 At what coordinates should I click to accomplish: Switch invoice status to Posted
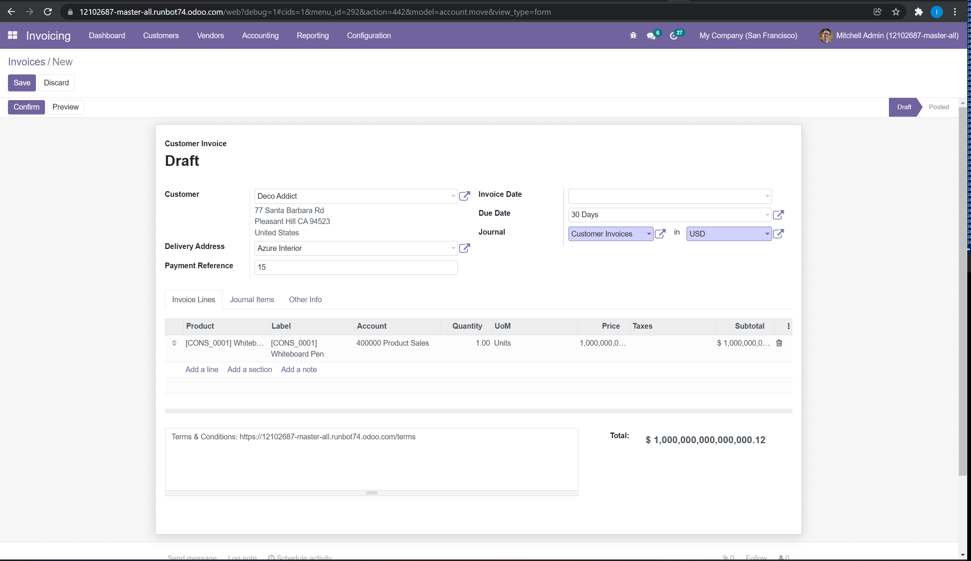click(939, 107)
